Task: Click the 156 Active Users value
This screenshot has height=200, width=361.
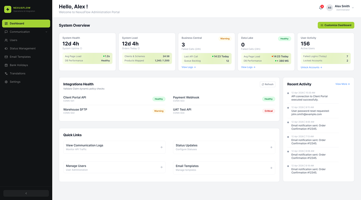Action: point(305,44)
